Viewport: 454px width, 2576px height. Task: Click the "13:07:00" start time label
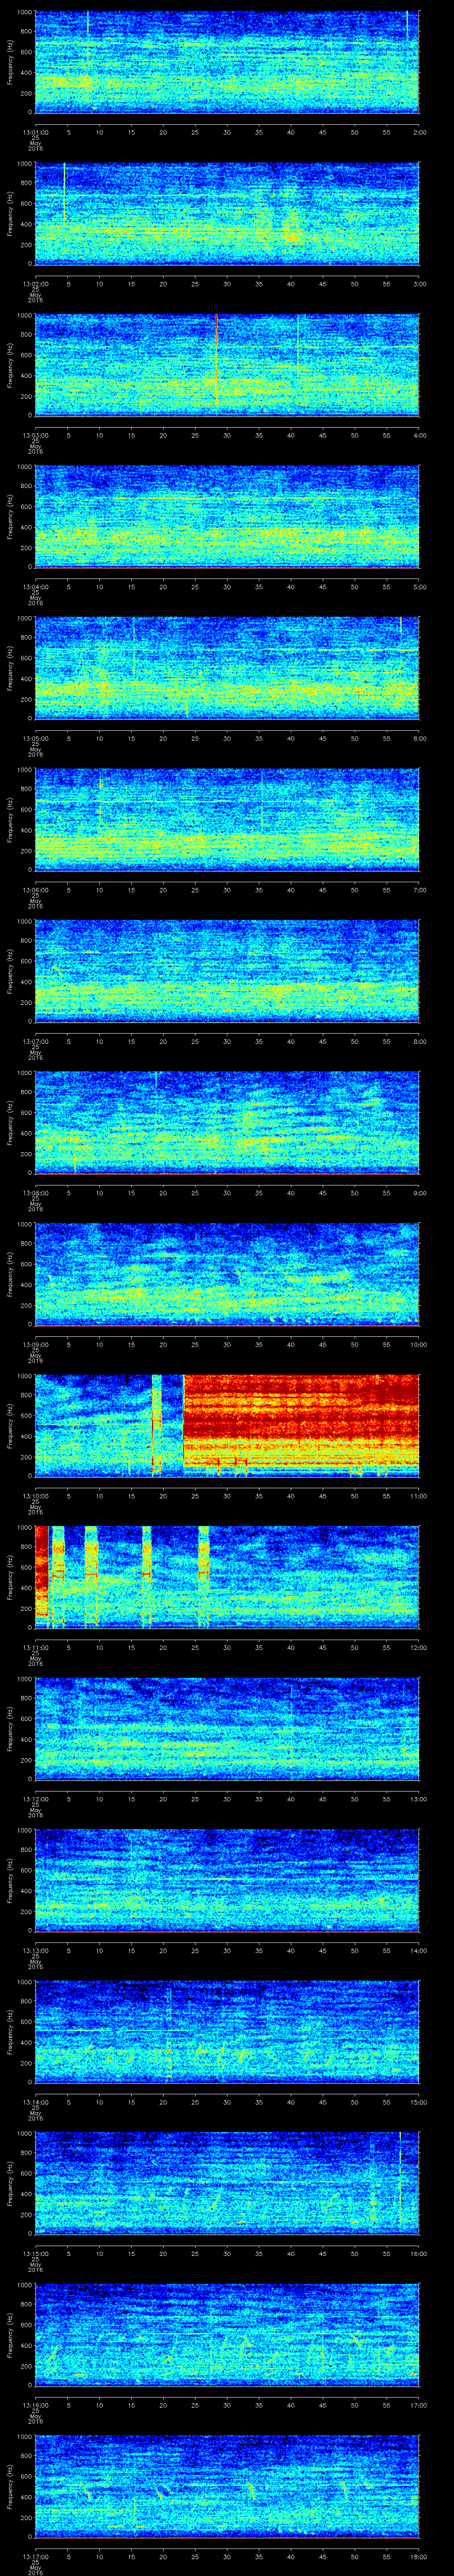click(x=36, y=1041)
